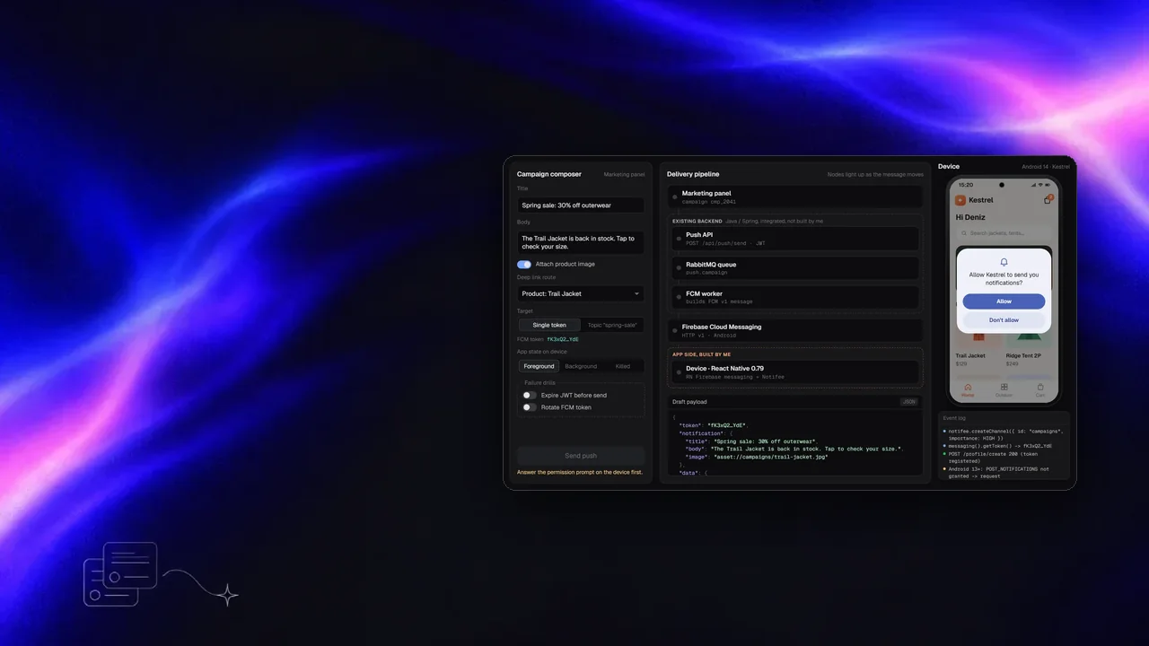Select Single token target
Viewport: 1149px width, 646px height.
(x=549, y=325)
